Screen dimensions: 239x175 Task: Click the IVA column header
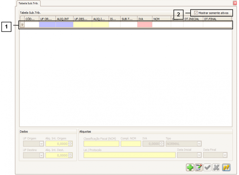pos(145,19)
